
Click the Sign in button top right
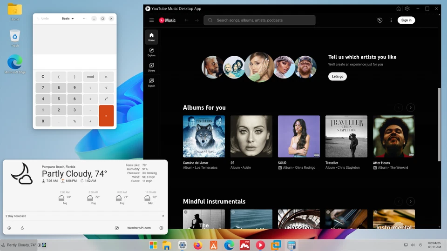(x=406, y=20)
